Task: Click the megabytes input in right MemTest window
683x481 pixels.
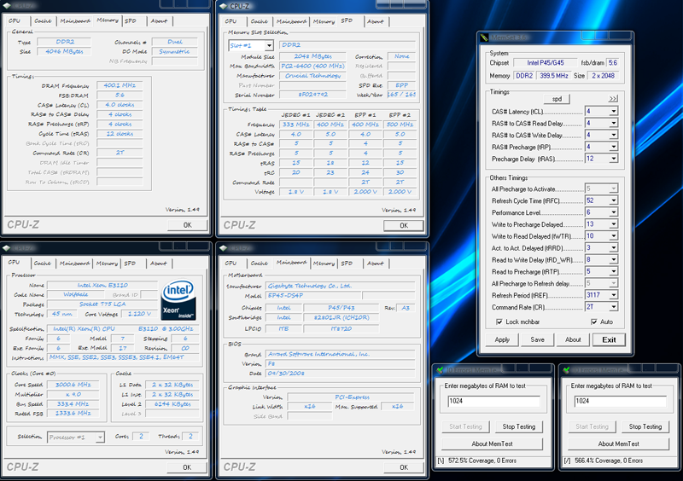Action: pos(621,401)
